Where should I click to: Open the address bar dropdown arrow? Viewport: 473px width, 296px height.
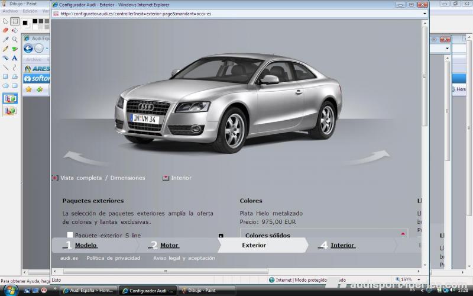coord(425,14)
